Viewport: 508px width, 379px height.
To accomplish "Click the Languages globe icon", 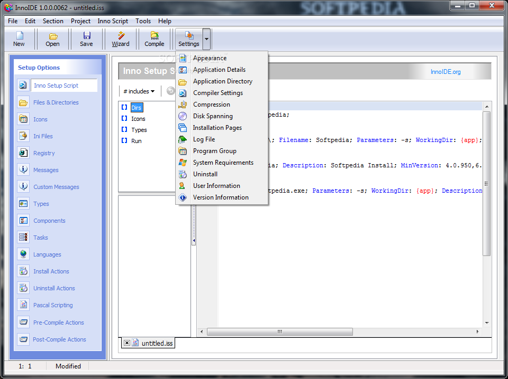I will 23,254.
